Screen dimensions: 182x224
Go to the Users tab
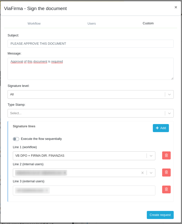click(x=92, y=24)
